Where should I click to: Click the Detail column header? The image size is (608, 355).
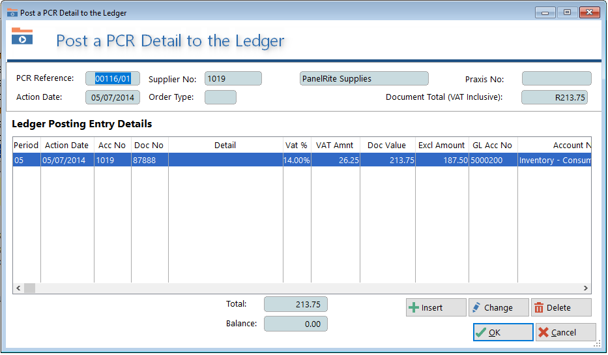coord(225,146)
